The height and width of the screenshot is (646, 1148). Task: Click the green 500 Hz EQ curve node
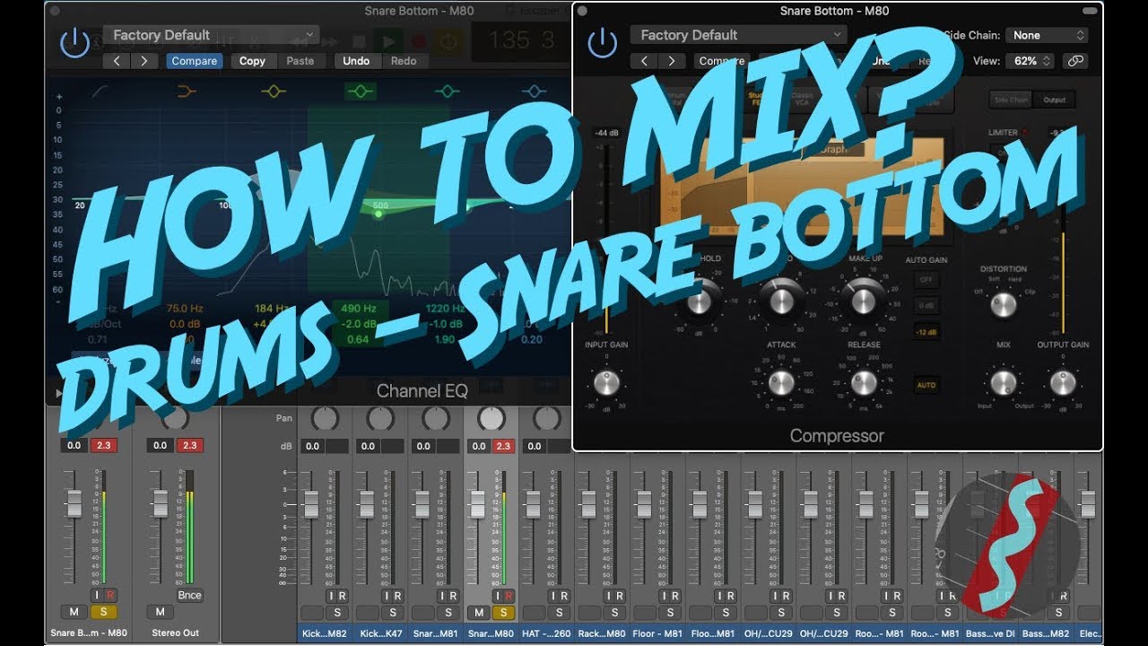pos(379,214)
